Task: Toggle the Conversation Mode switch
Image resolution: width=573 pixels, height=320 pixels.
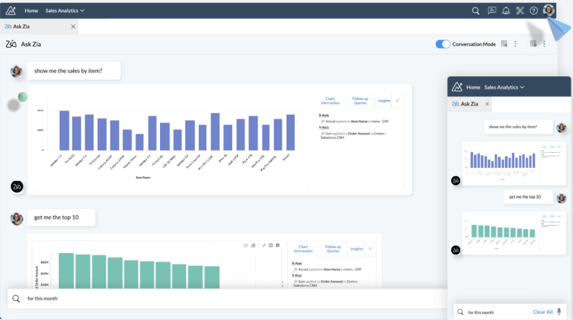Action: click(443, 44)
